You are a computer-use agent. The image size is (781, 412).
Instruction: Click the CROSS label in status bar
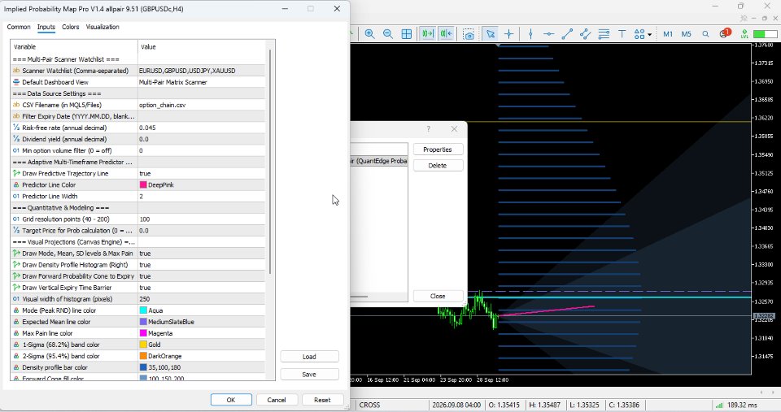coord(369,405)
